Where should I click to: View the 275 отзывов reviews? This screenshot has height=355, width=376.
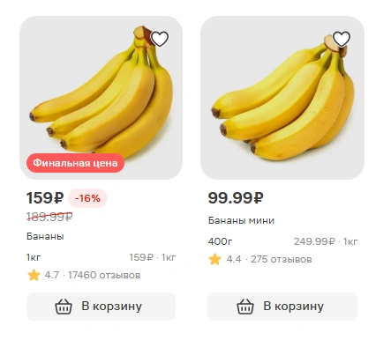[x=281, y=259]
